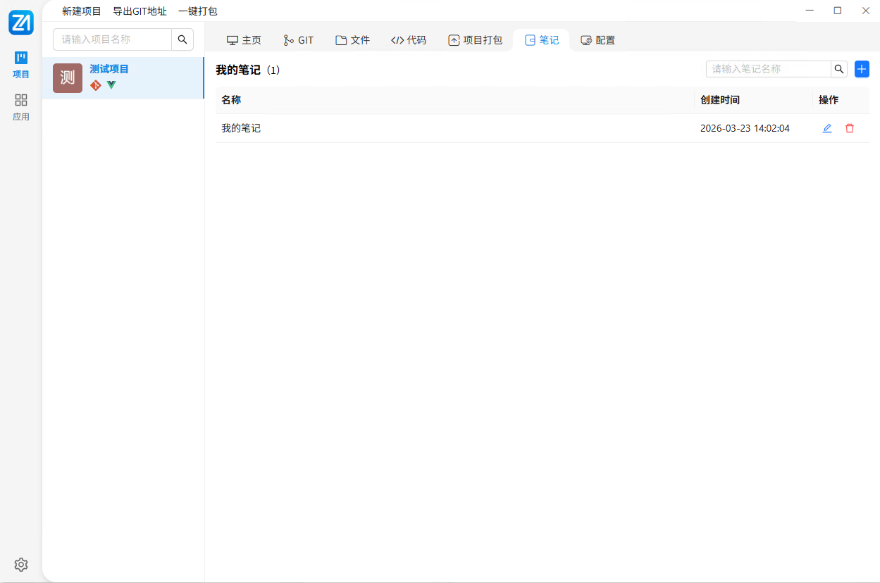Open the 配置 tab

click(x=597, y=40)
